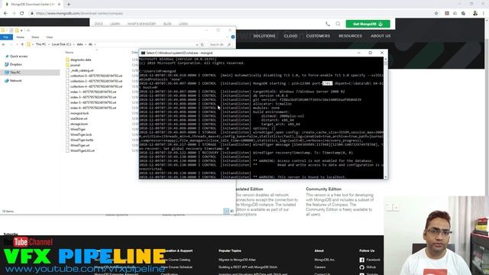Refresh the Explorer folder view
Screen dimensions: 489x275
[x=202, y=44]
